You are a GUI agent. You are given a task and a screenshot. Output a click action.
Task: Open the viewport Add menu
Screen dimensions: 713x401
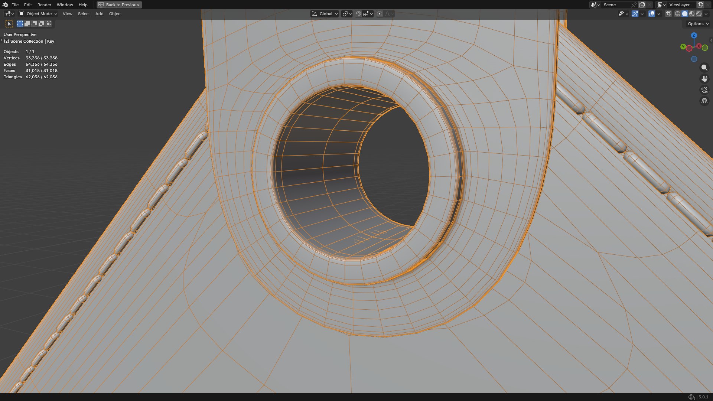coord(99,14)
